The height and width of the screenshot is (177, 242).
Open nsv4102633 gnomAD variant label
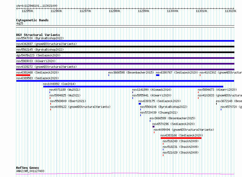[220, 95]
